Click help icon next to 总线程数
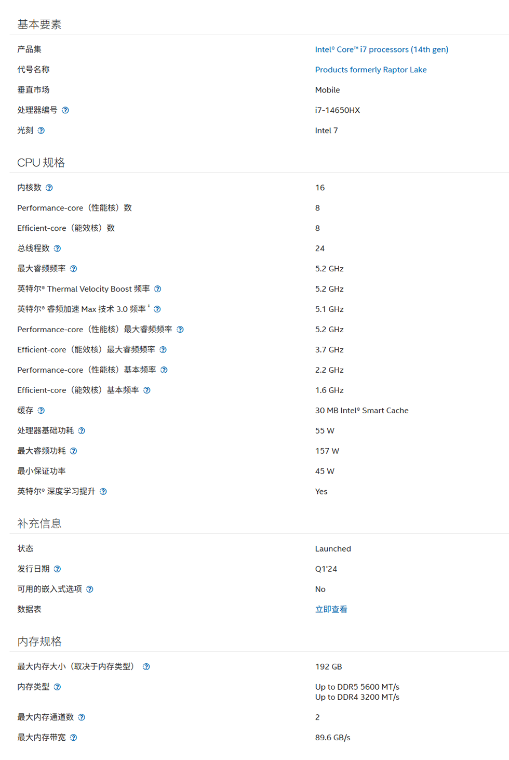The image size is (509, 760). point(58,248)
